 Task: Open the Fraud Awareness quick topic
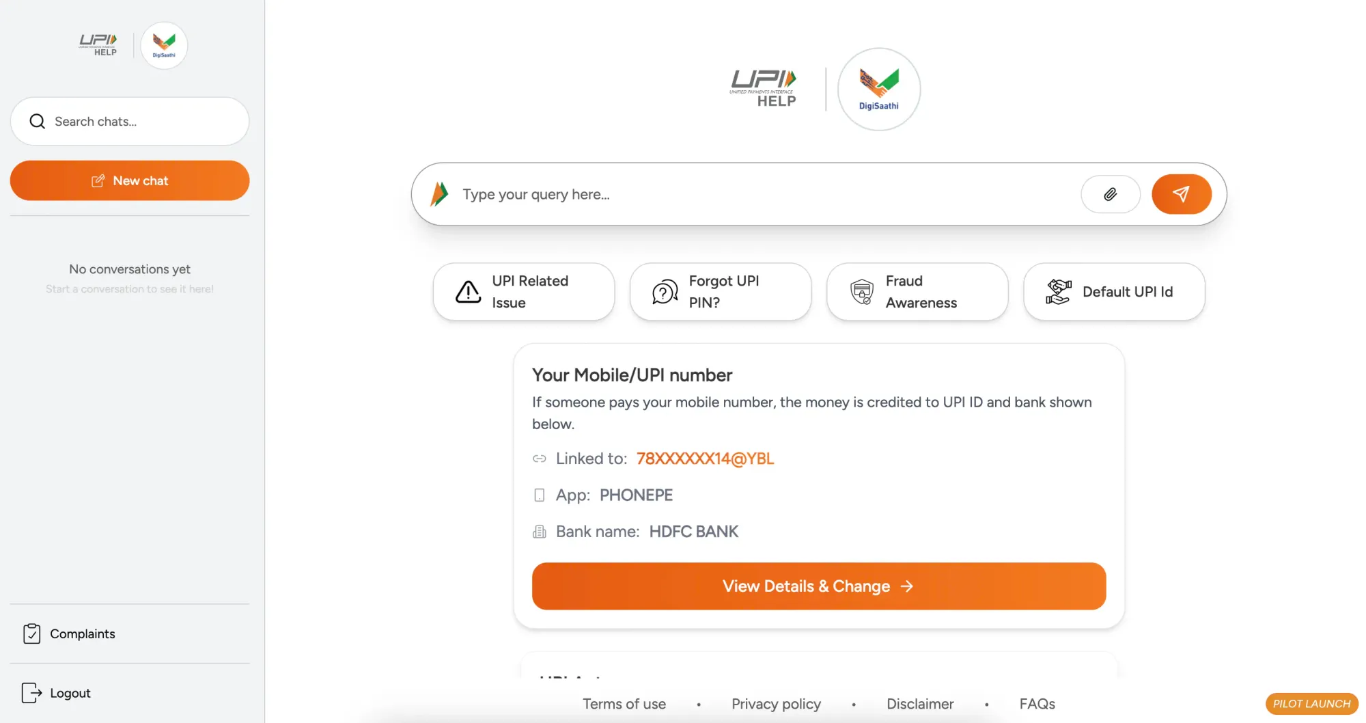pos(917,292)
